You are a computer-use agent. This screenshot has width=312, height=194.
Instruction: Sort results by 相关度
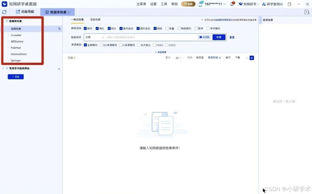click(x=200, y=58)
